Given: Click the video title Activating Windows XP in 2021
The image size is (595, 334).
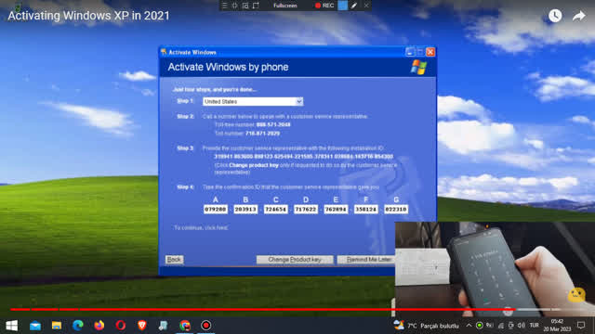Looking at the screenshot, I should (x=88, y=16).
